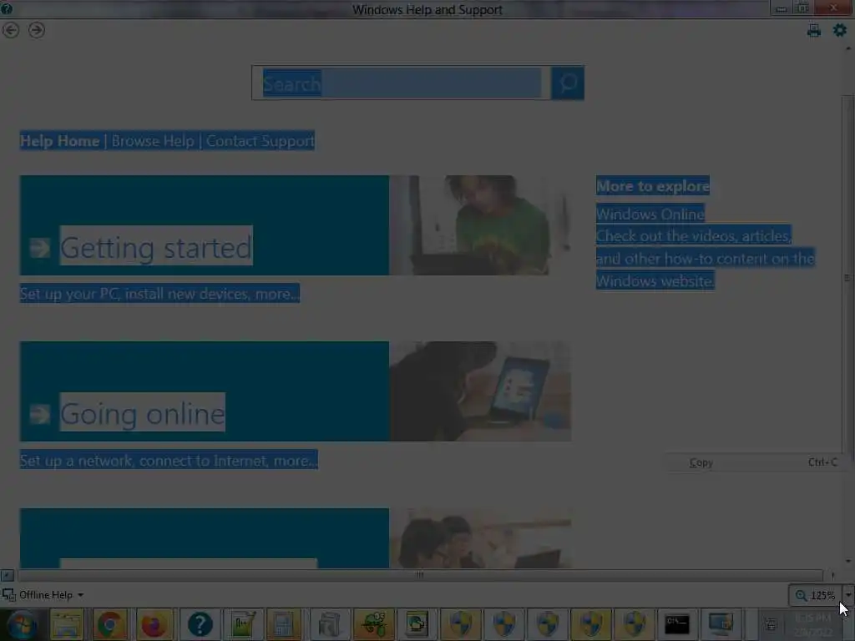Select the 'More to explore' heading
Viewport: 855px width, 641px height.
(653, 186)
